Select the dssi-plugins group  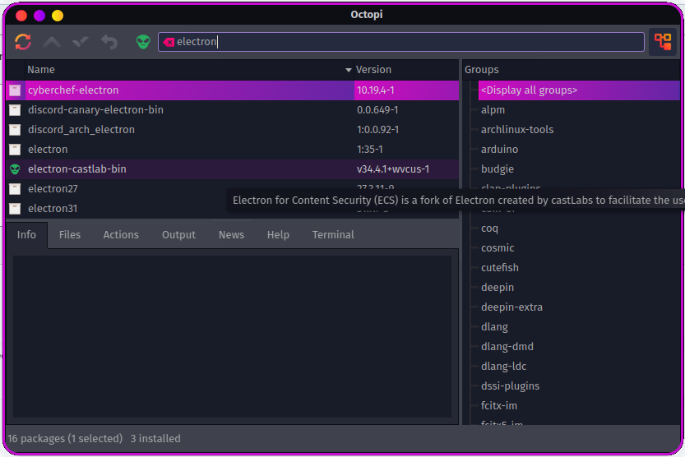pos(510,385)
